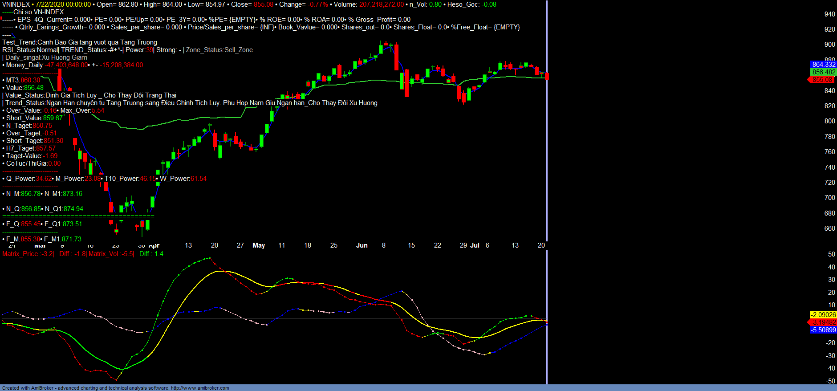The height and width of the screenshot is (391, 837).
Task: Click the May label on date axis
Action: pos(258,245)
